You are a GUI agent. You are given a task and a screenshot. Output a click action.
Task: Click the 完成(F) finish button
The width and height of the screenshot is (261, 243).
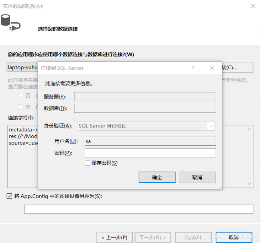click(193, 237)
